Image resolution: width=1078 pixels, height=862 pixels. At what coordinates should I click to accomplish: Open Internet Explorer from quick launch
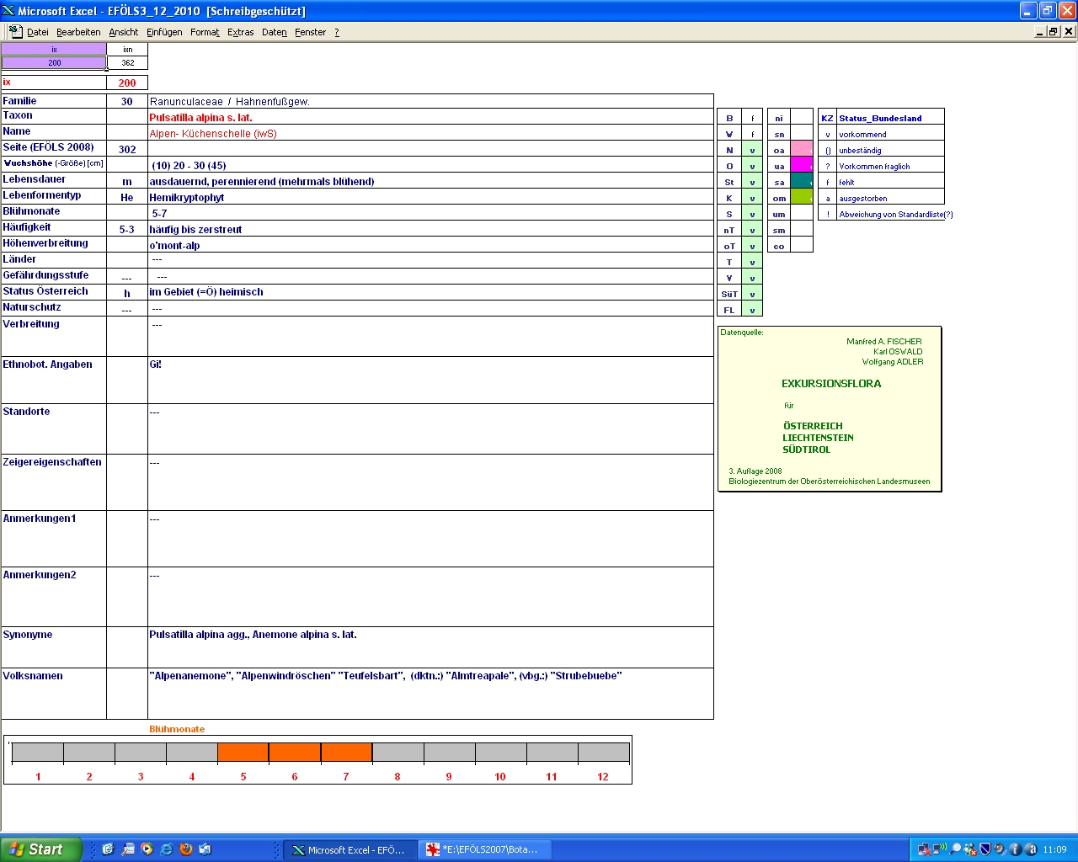tap(166, 849)
